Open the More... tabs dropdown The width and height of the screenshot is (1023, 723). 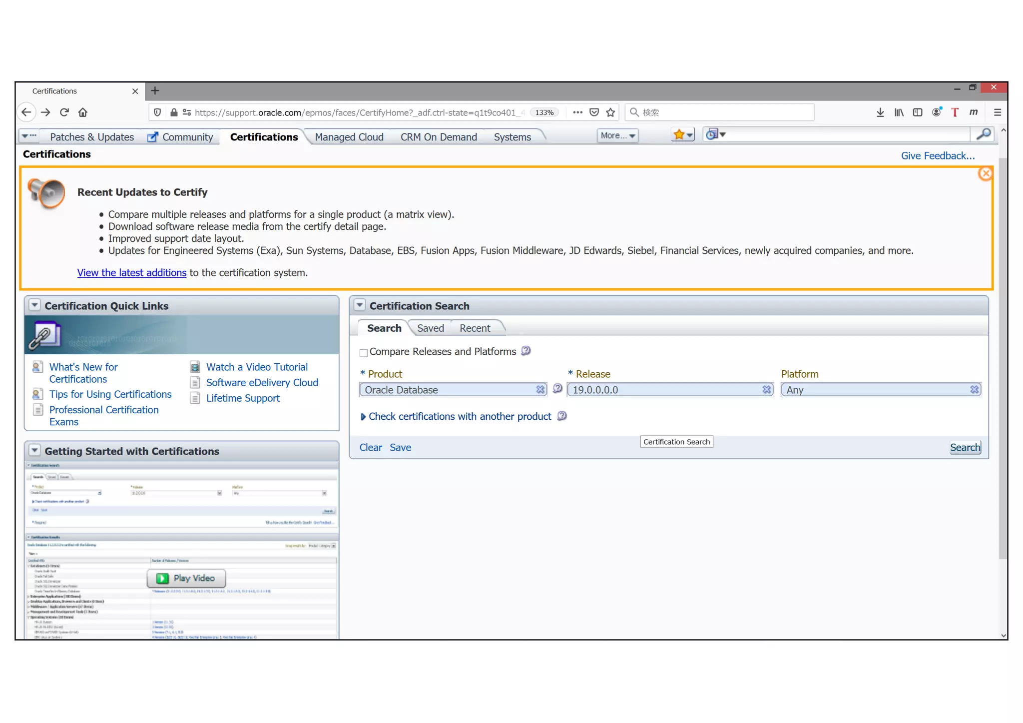[617, 135]
